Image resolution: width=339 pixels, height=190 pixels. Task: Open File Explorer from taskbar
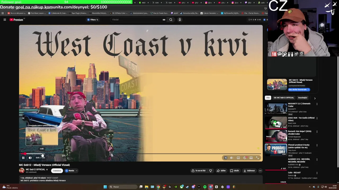146,187
